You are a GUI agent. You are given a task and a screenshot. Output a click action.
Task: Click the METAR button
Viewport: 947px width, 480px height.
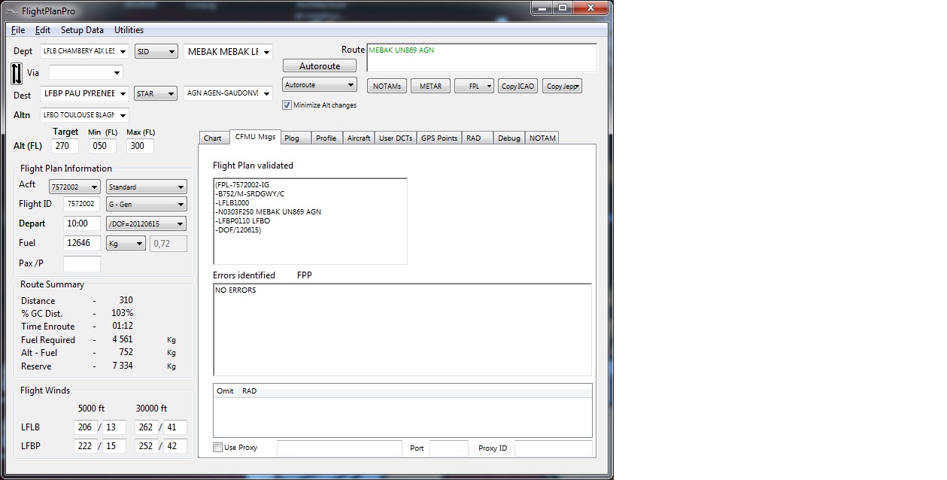point(431,87)
